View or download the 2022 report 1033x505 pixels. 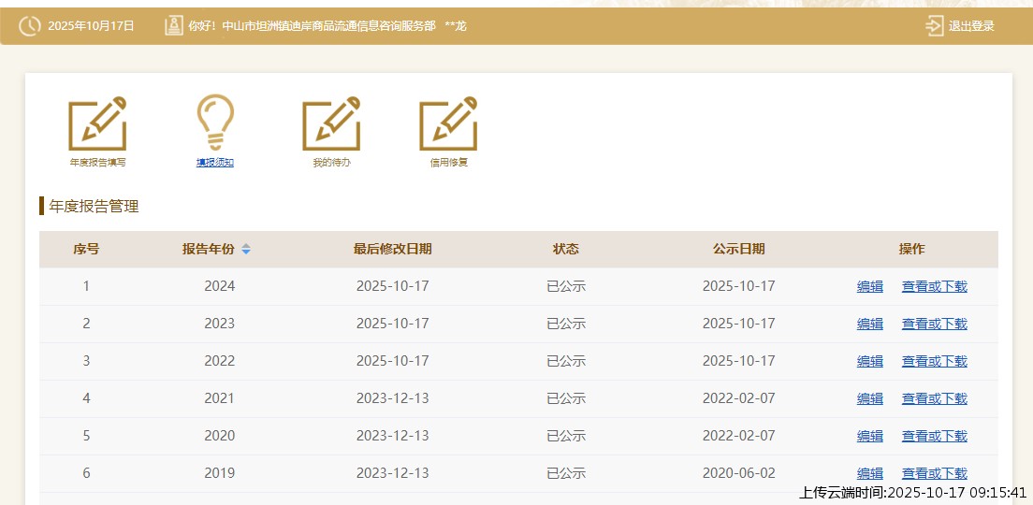click(934, 361)
